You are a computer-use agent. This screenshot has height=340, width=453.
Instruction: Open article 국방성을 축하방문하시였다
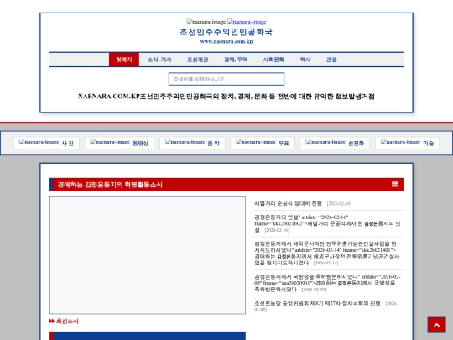pyautogui.click(x=327, y=283)
